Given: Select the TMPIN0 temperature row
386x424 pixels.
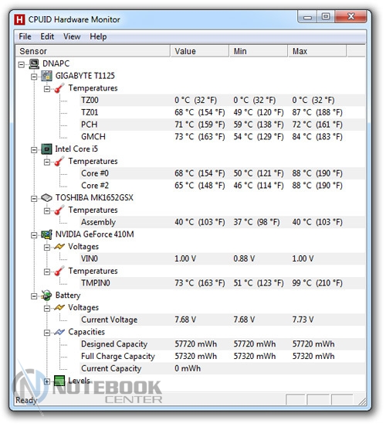Looking at the screenshot, I should [223, 283].
